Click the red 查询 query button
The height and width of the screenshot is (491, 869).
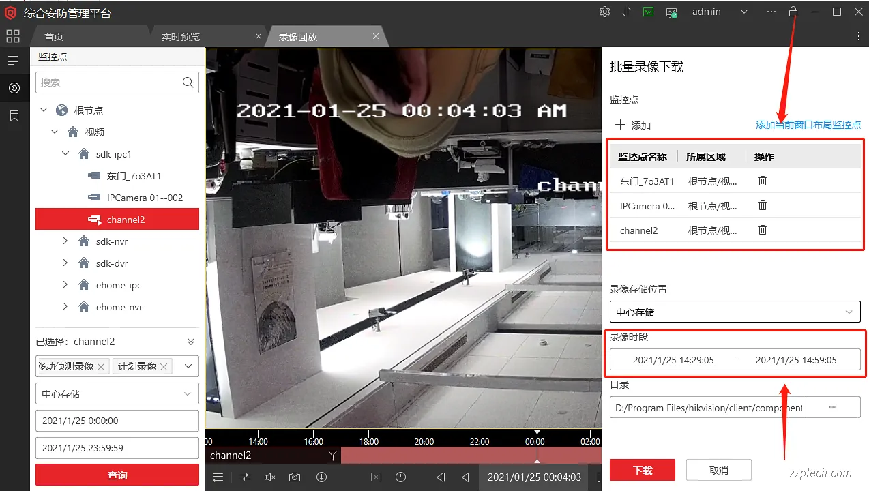coord(117,474)
